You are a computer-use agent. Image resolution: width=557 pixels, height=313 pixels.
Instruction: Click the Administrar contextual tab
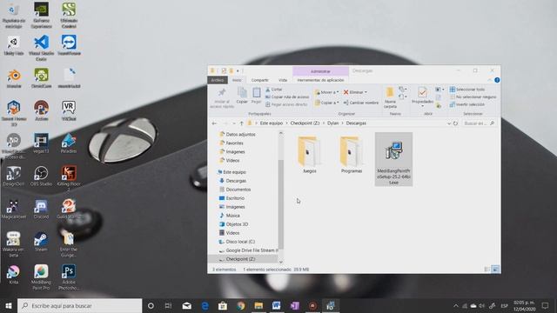point(320,71)
